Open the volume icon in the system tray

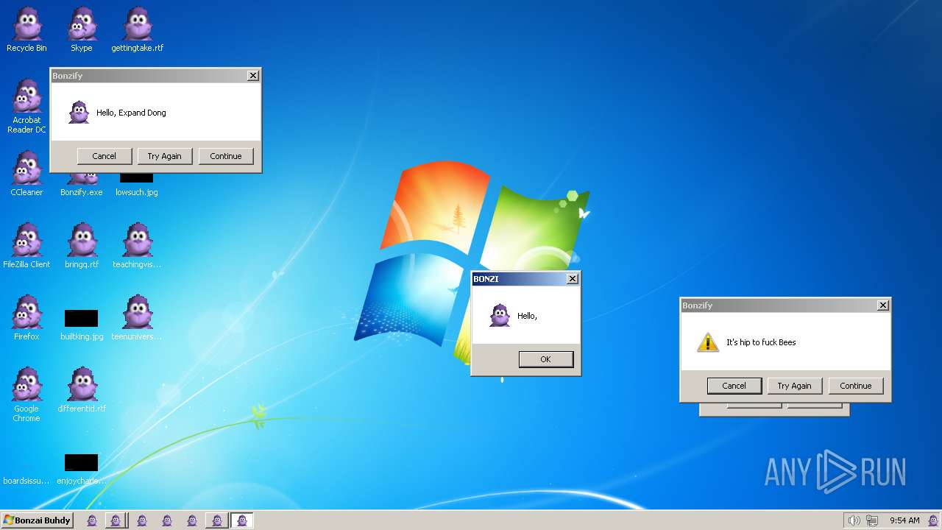pyautogui.click(x=853, y=520)
